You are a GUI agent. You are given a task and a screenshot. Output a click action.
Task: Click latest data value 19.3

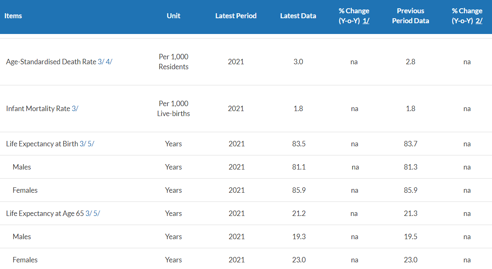[299, 237]
